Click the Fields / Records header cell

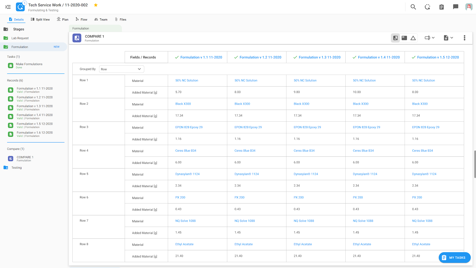pos(146,57)
